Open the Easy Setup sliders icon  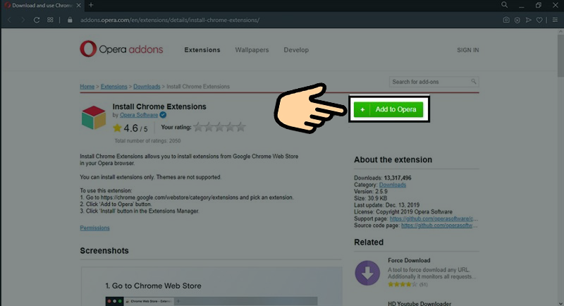(556, 20)
